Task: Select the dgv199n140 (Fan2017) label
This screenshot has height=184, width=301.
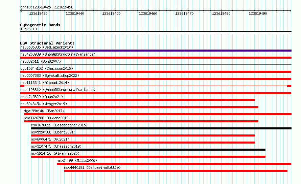Action: (44, 111)
